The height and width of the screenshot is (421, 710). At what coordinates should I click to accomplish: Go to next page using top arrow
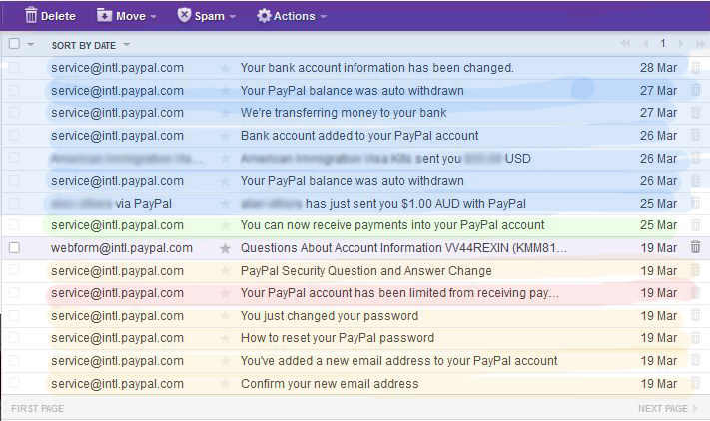(x=680, y=44)
